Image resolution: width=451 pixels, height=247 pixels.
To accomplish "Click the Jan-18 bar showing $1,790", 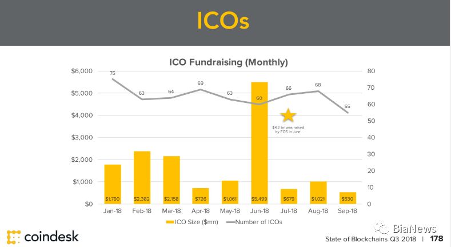I will [x=113, y=184].
